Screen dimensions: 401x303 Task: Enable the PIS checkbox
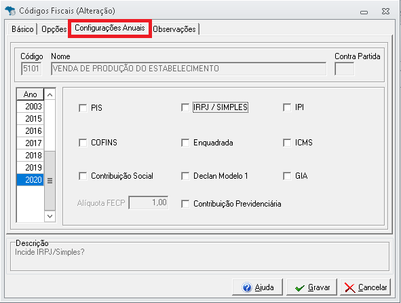(83, 108)
